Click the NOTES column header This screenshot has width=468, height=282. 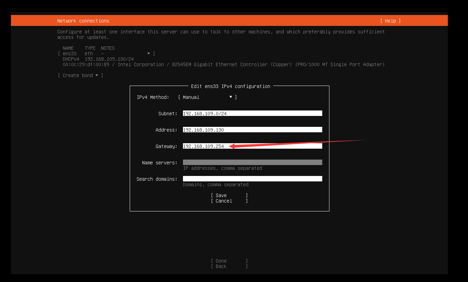[x=108, y=48]
